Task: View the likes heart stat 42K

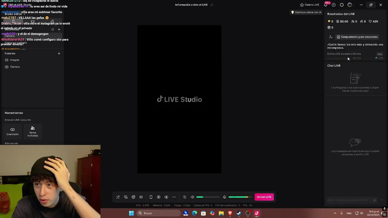Action: point(373,21)
